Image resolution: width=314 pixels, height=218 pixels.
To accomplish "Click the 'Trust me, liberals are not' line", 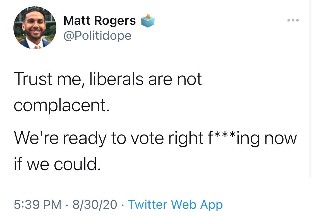I will 107,79.
